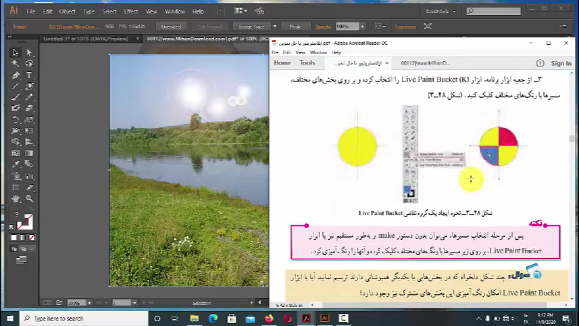Pick the Free Transform tool
The image size is (579, 326).
(x=29, y=131)
